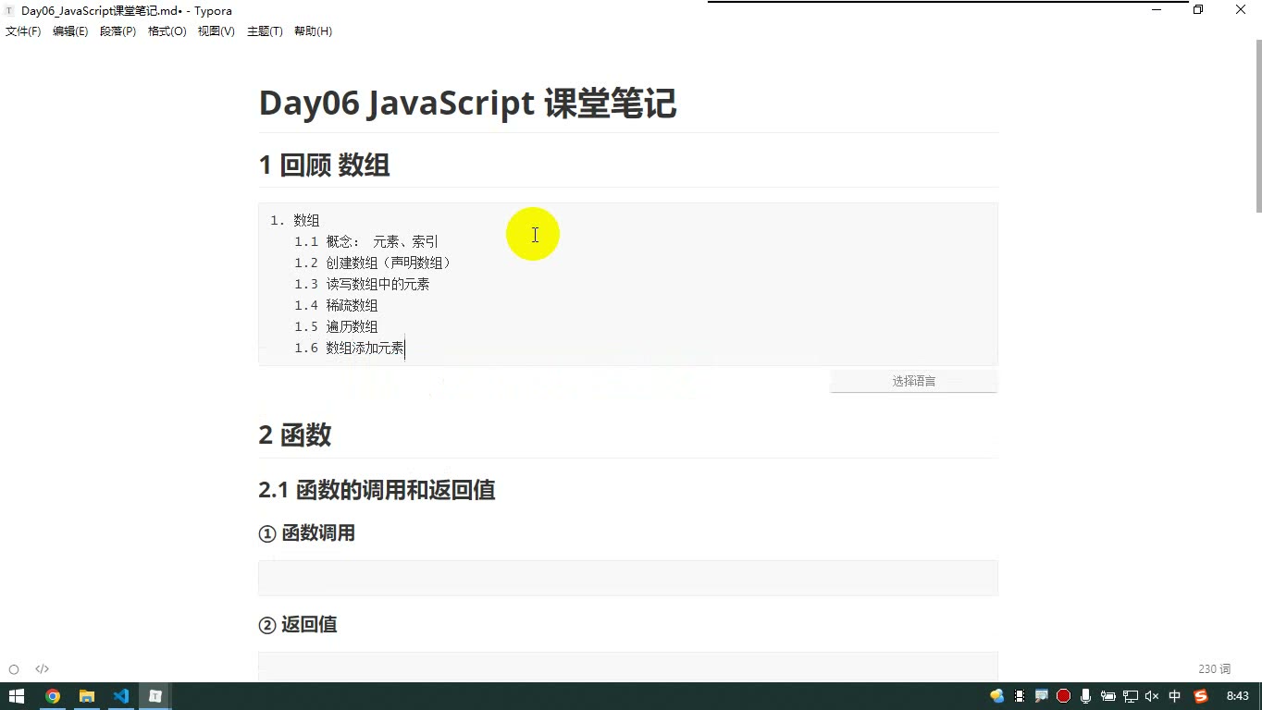Open the 编辑(E) menu
Image resolution: width=1262 pixels, height=710 pixels.
[70, 31]
